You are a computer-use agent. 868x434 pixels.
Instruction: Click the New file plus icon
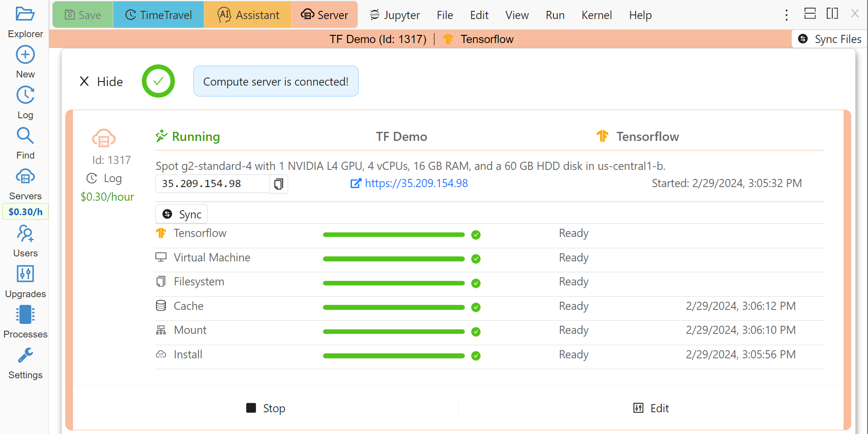click(25, 55)
